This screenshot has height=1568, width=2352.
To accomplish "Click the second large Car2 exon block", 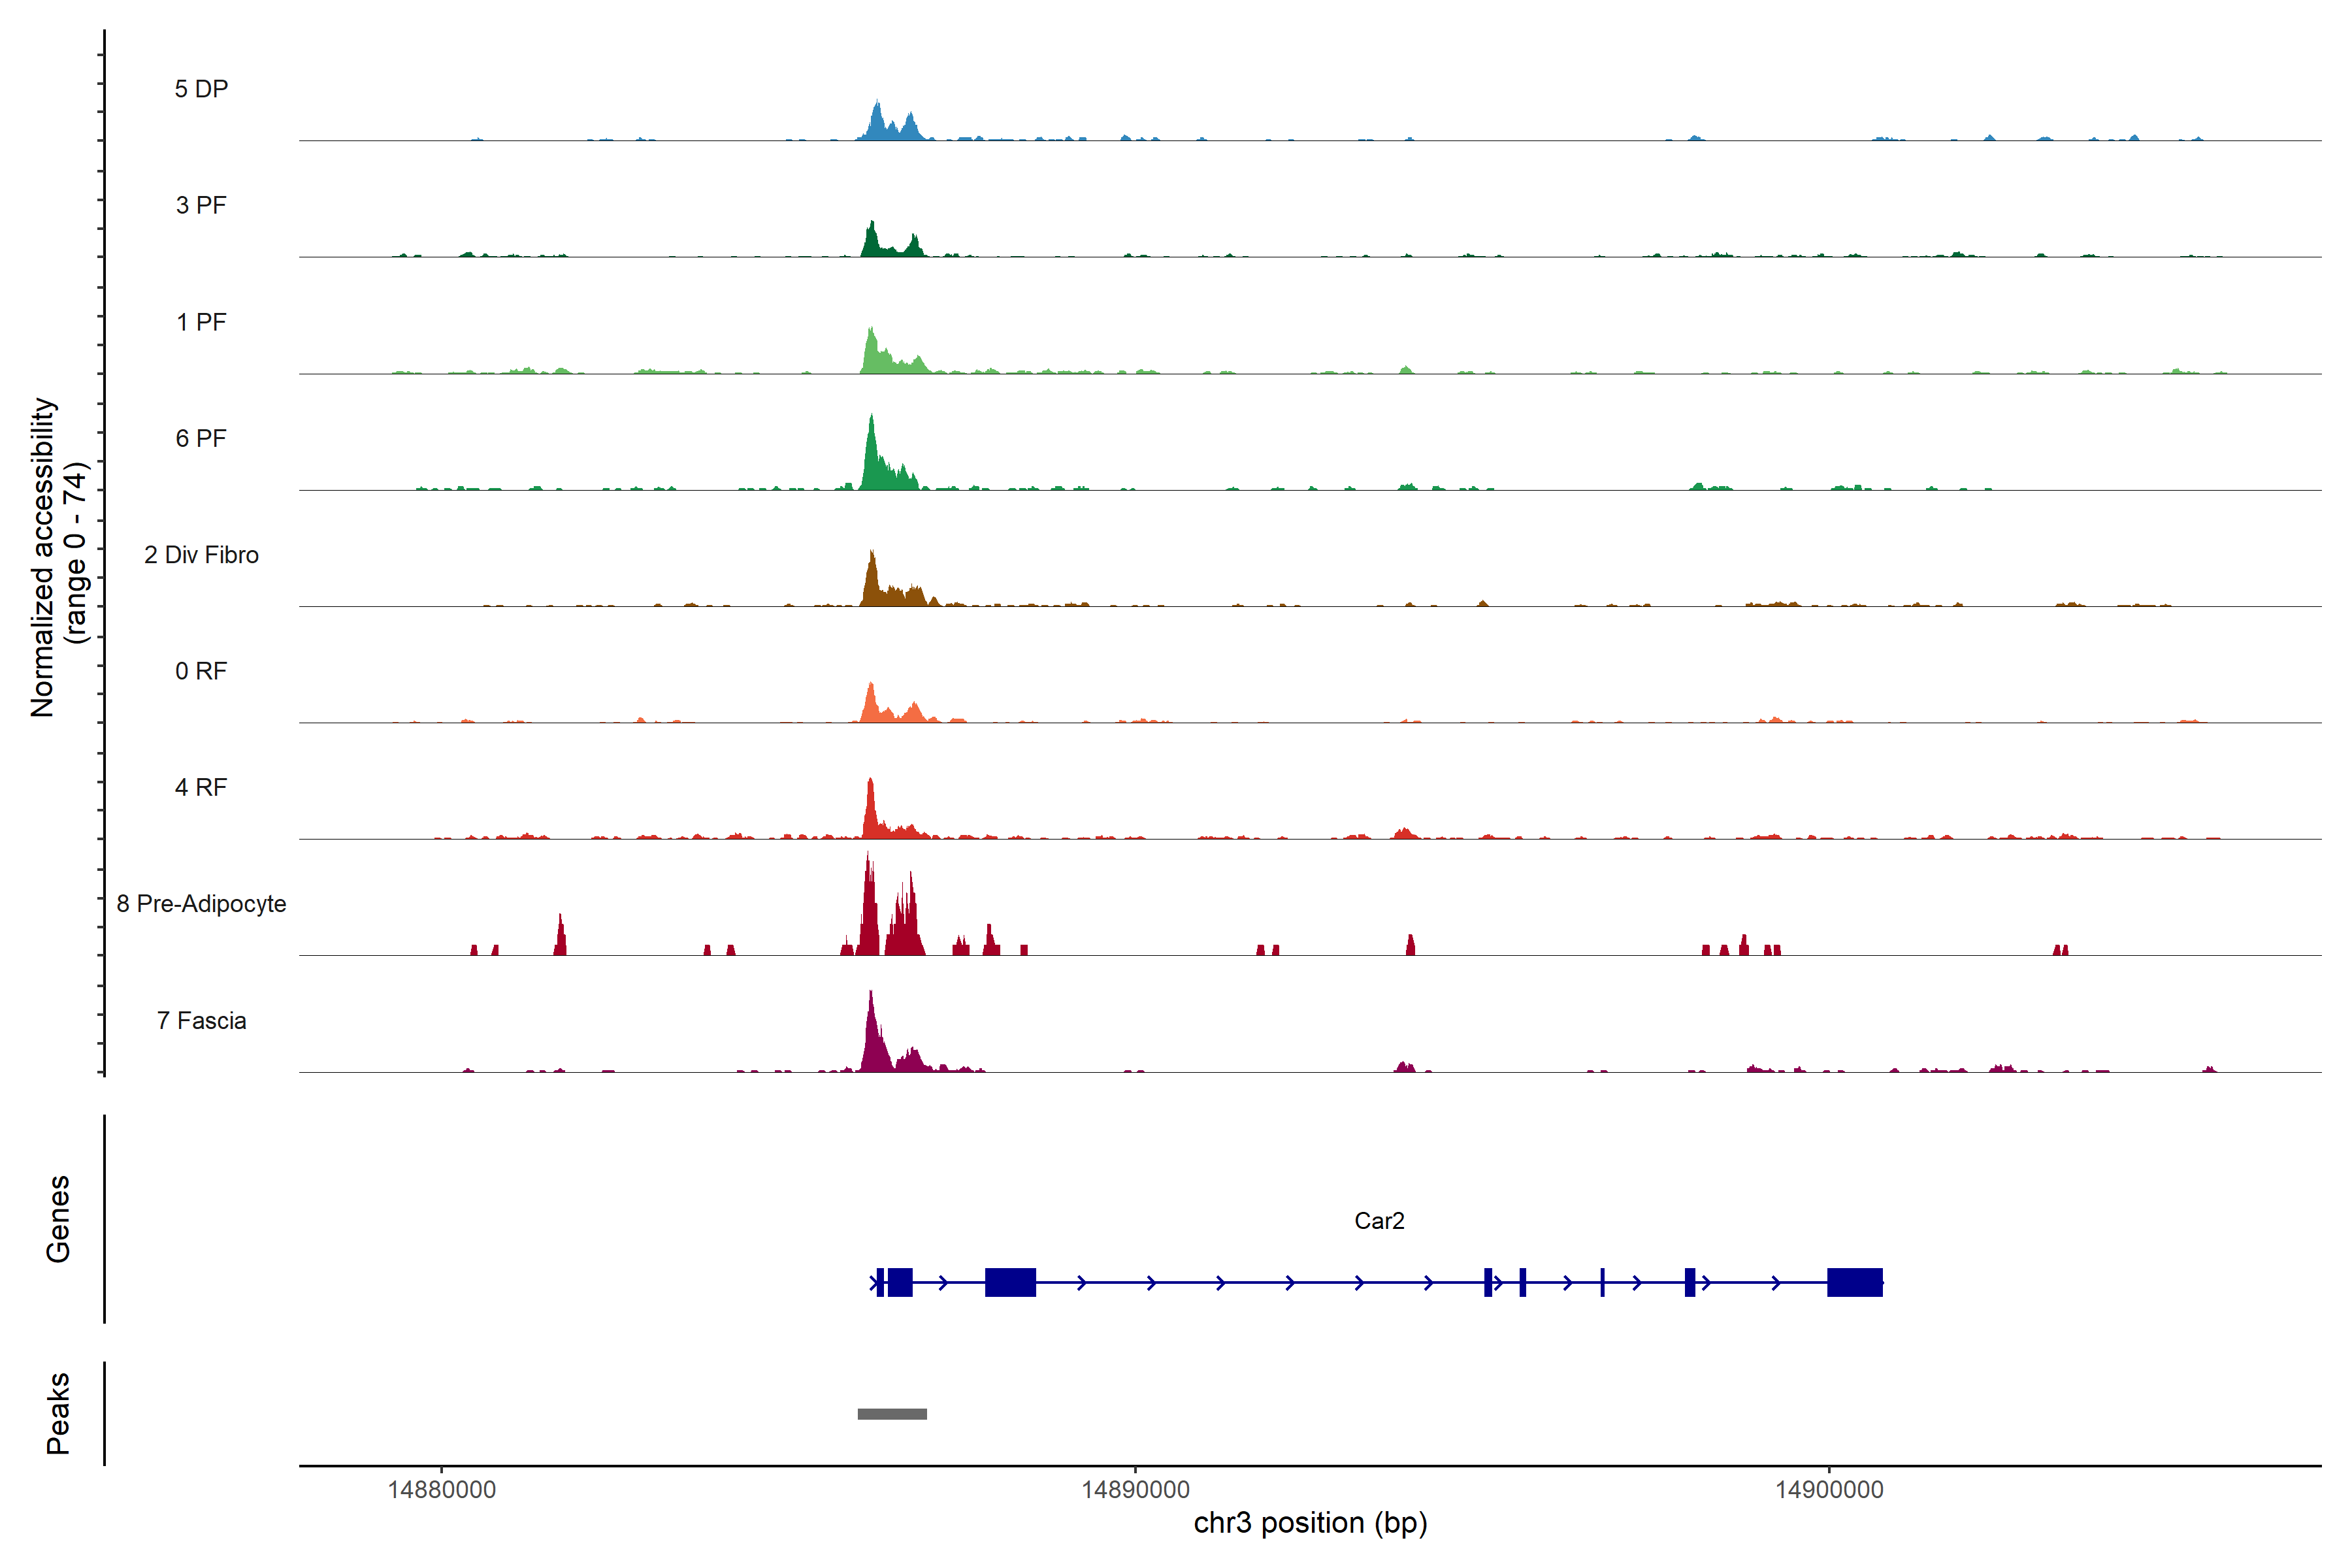I will [x=1010, y=1282].
